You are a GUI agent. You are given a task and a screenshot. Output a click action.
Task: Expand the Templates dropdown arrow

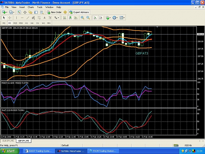tap(124, 18)
